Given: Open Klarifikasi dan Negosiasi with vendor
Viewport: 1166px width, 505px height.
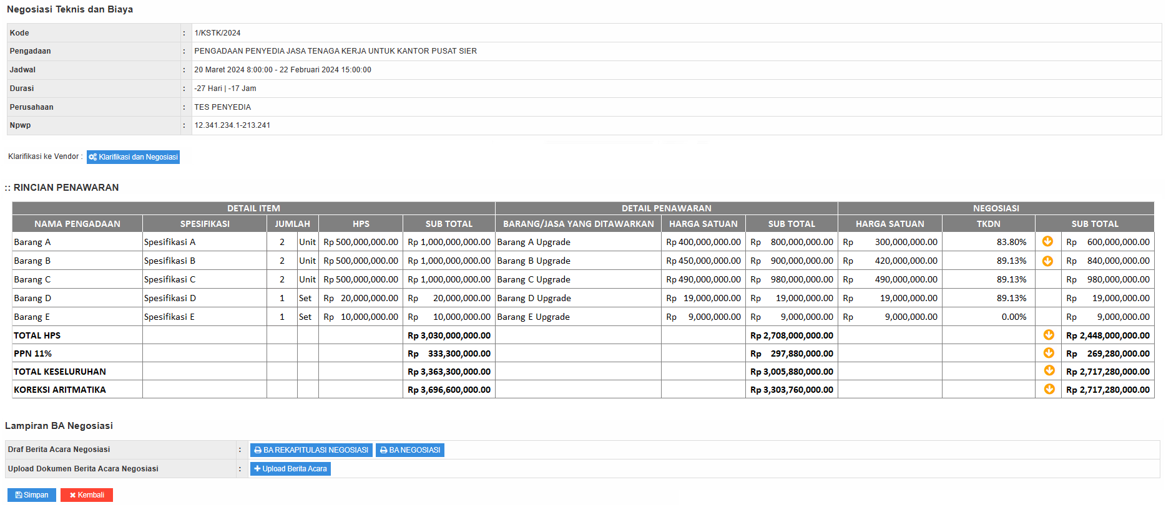Looking at the screenshot, I should (x=133, y=157).
